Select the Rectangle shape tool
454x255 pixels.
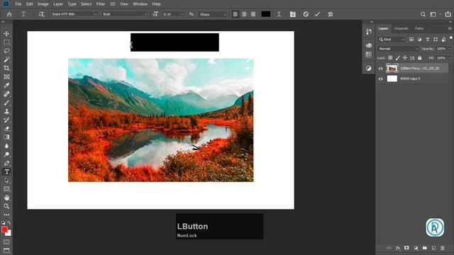(6, 189)
